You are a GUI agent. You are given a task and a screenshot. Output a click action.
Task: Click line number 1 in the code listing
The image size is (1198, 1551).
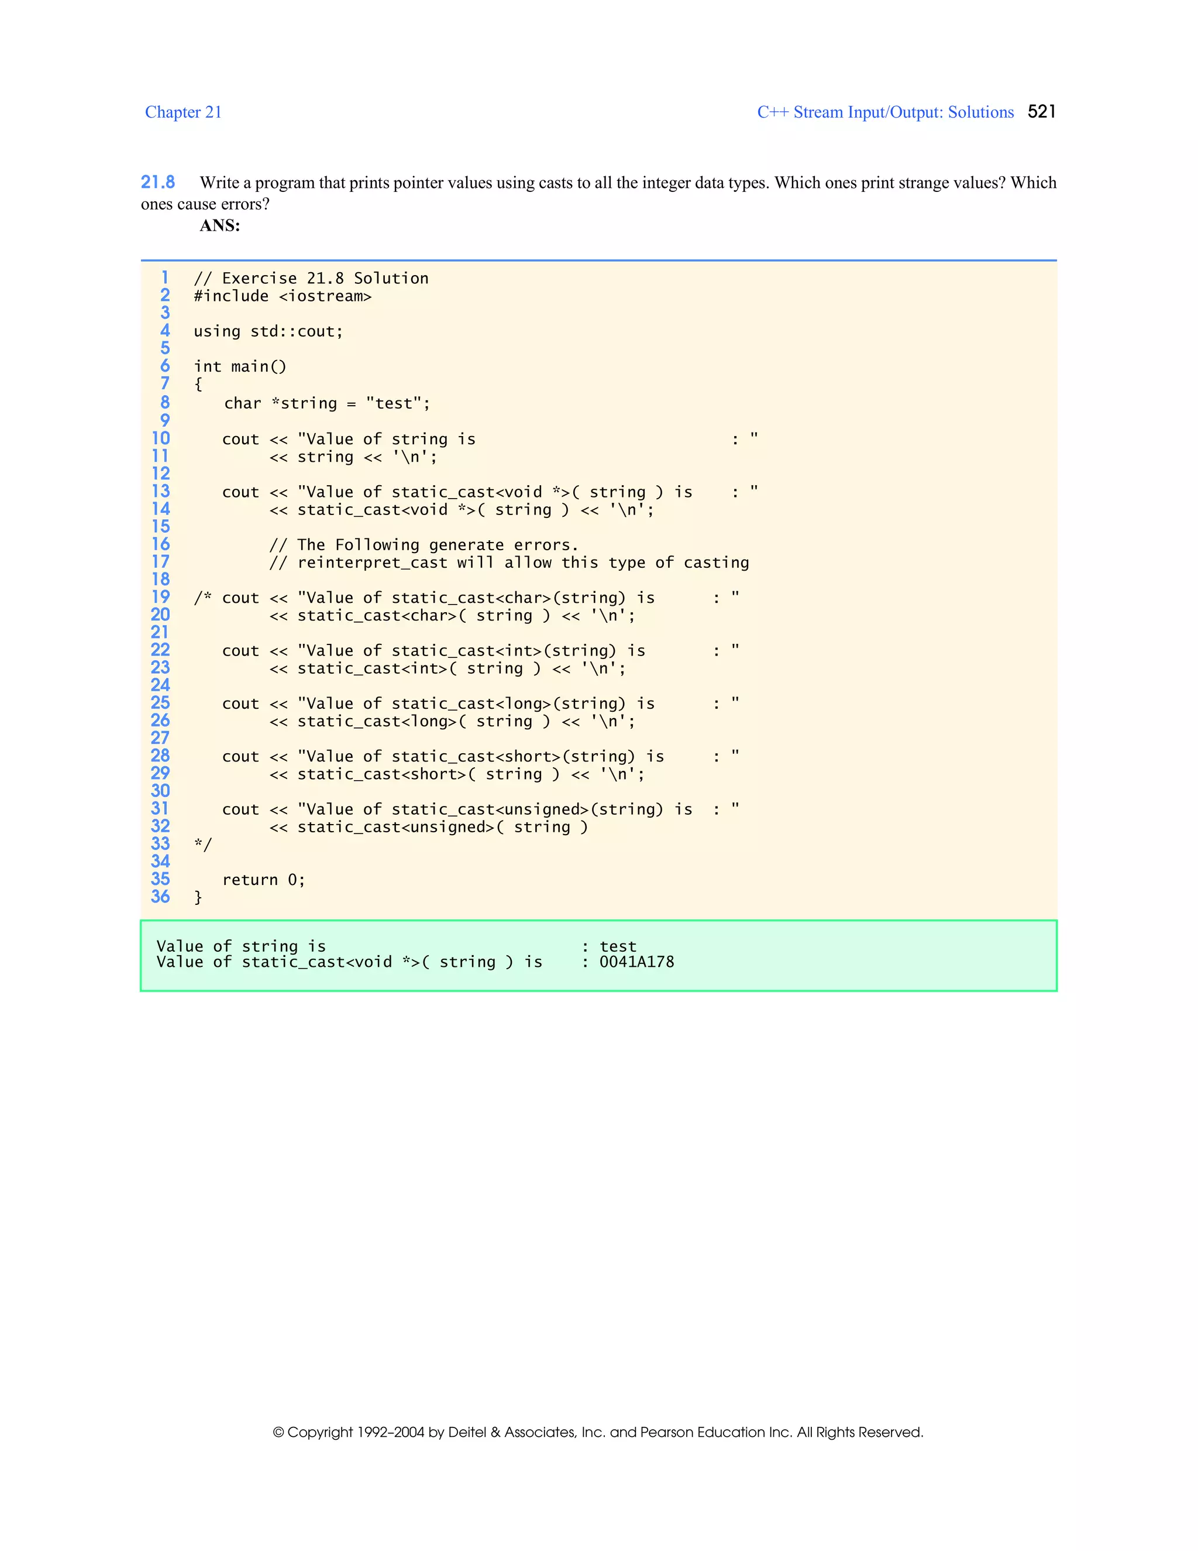point(164,277)
